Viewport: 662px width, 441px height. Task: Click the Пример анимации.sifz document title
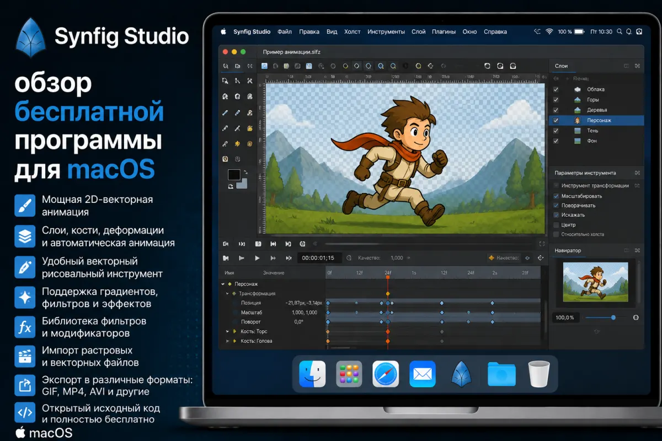click(292, 52)
